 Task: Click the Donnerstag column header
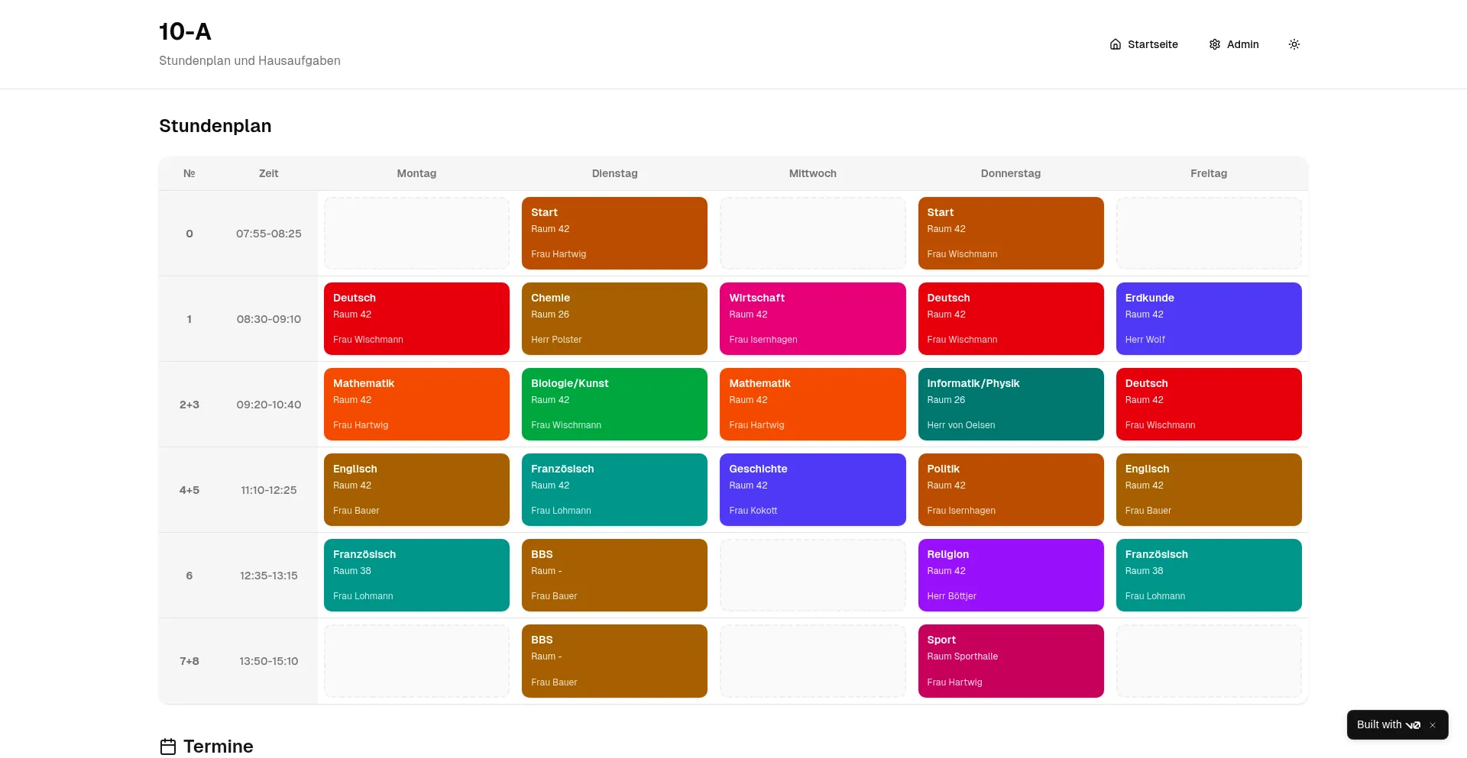1010,173
